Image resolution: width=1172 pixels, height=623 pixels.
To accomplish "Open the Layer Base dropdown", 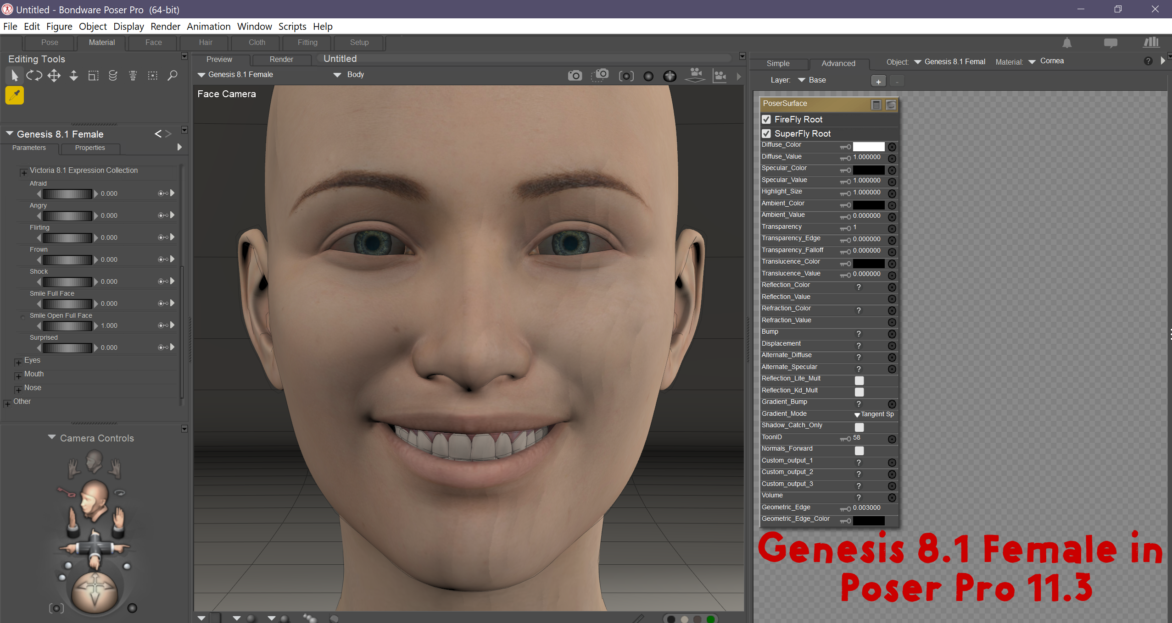I will [812, 80].
